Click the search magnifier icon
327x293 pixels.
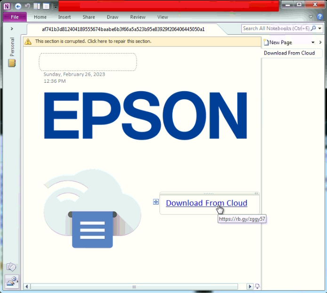pos(313,28)
